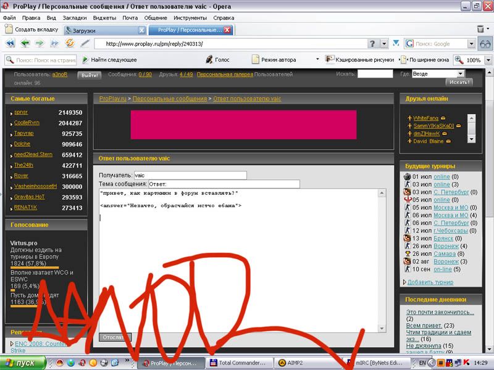The image size is (494, 370).
Task: Click the question mark icon in the address bar
Action: pos(372,44)
